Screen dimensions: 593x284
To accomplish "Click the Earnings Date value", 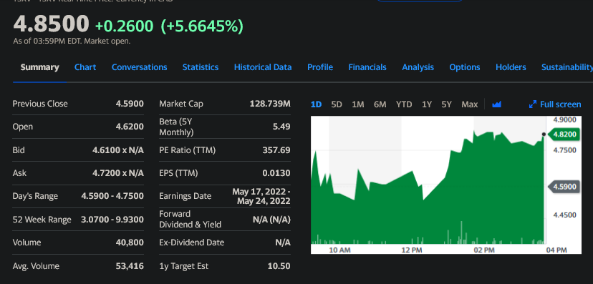I will coord(261,196).
